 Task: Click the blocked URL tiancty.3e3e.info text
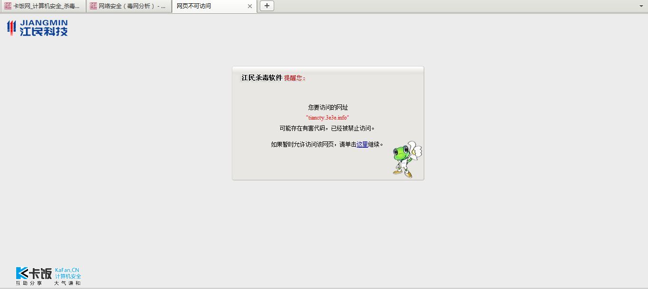pyautogui.click(x=328, y=117)
